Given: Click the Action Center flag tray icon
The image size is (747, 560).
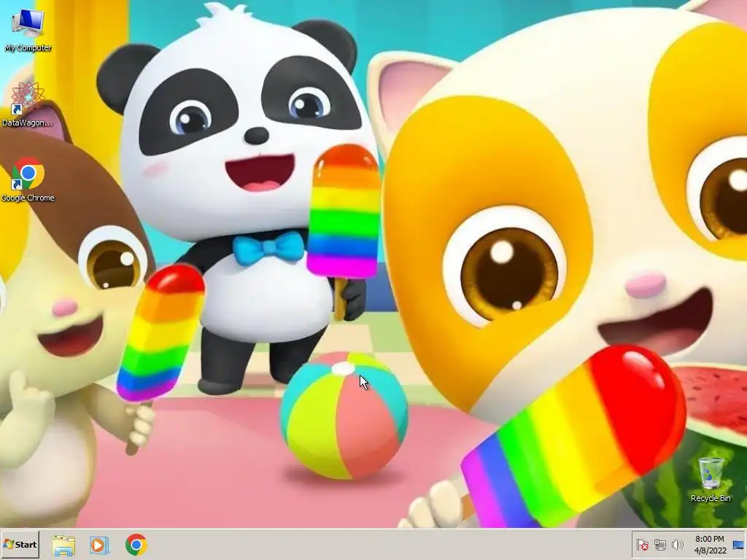Looking at the screenshot, I should point(642,544).
